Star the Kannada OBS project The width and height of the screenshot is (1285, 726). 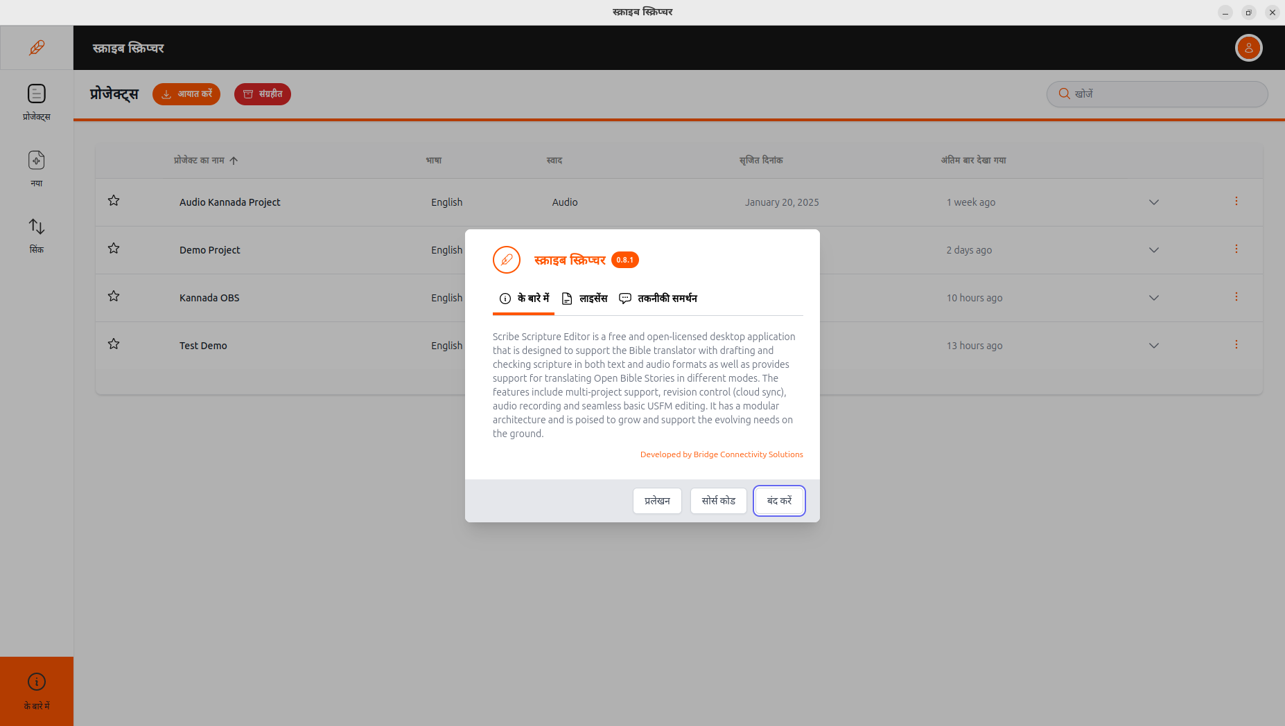[x=114, y=296]
